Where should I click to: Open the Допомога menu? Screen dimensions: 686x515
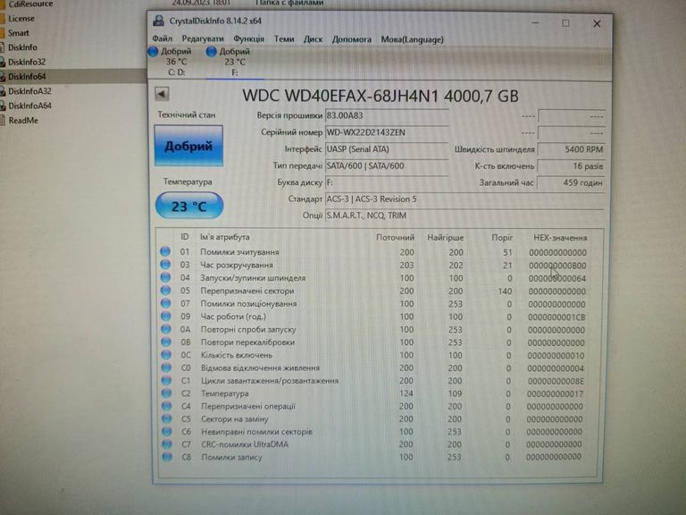(x=351, y=39)
